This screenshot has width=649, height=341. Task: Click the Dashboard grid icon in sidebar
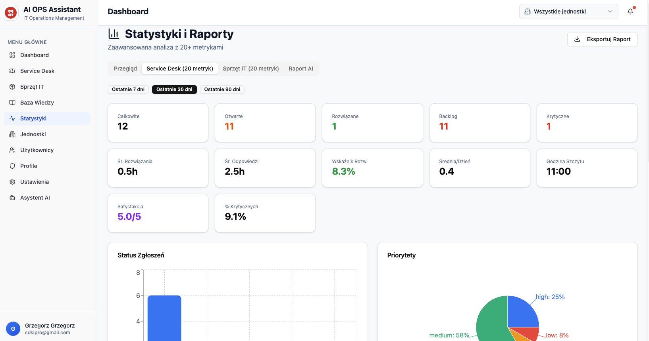tap(12, 55)
